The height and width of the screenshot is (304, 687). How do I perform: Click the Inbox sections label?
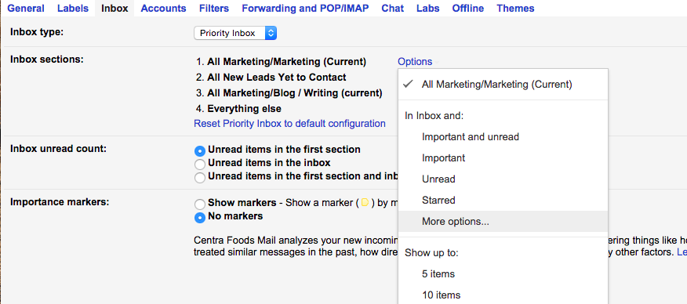(x=47, y=59)
